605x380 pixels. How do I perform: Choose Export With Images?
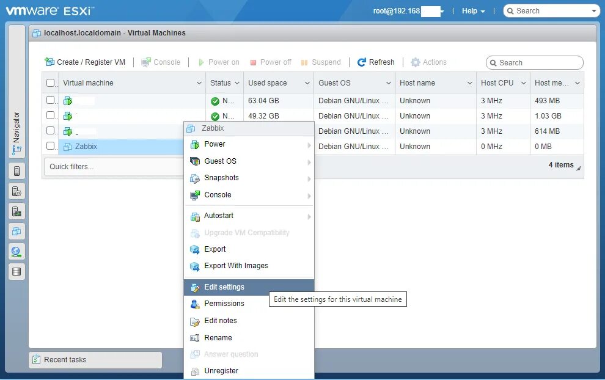click(x=249, y=266)
